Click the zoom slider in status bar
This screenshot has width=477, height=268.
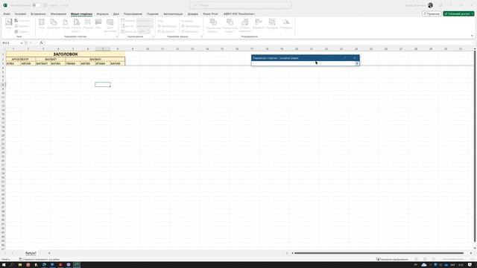(453, 259)
